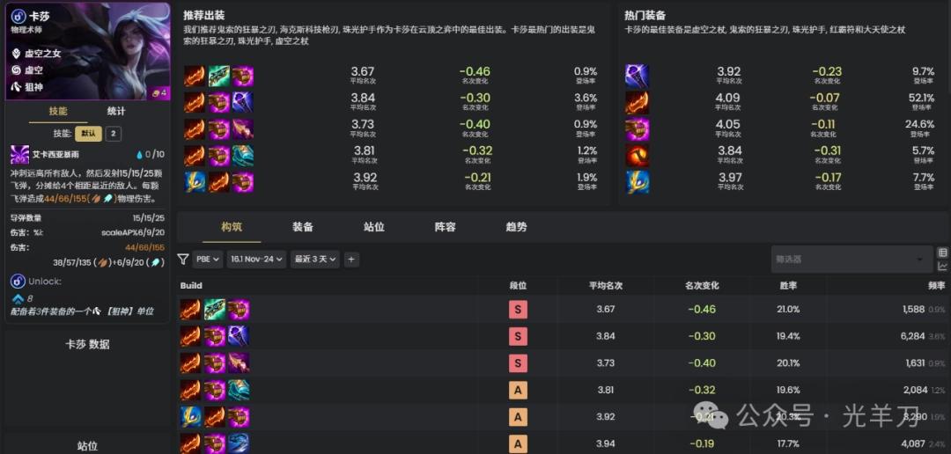This screenshot has height=454, width=951.
Task: Add a filter with the + button
Action: tap(351, 260)
